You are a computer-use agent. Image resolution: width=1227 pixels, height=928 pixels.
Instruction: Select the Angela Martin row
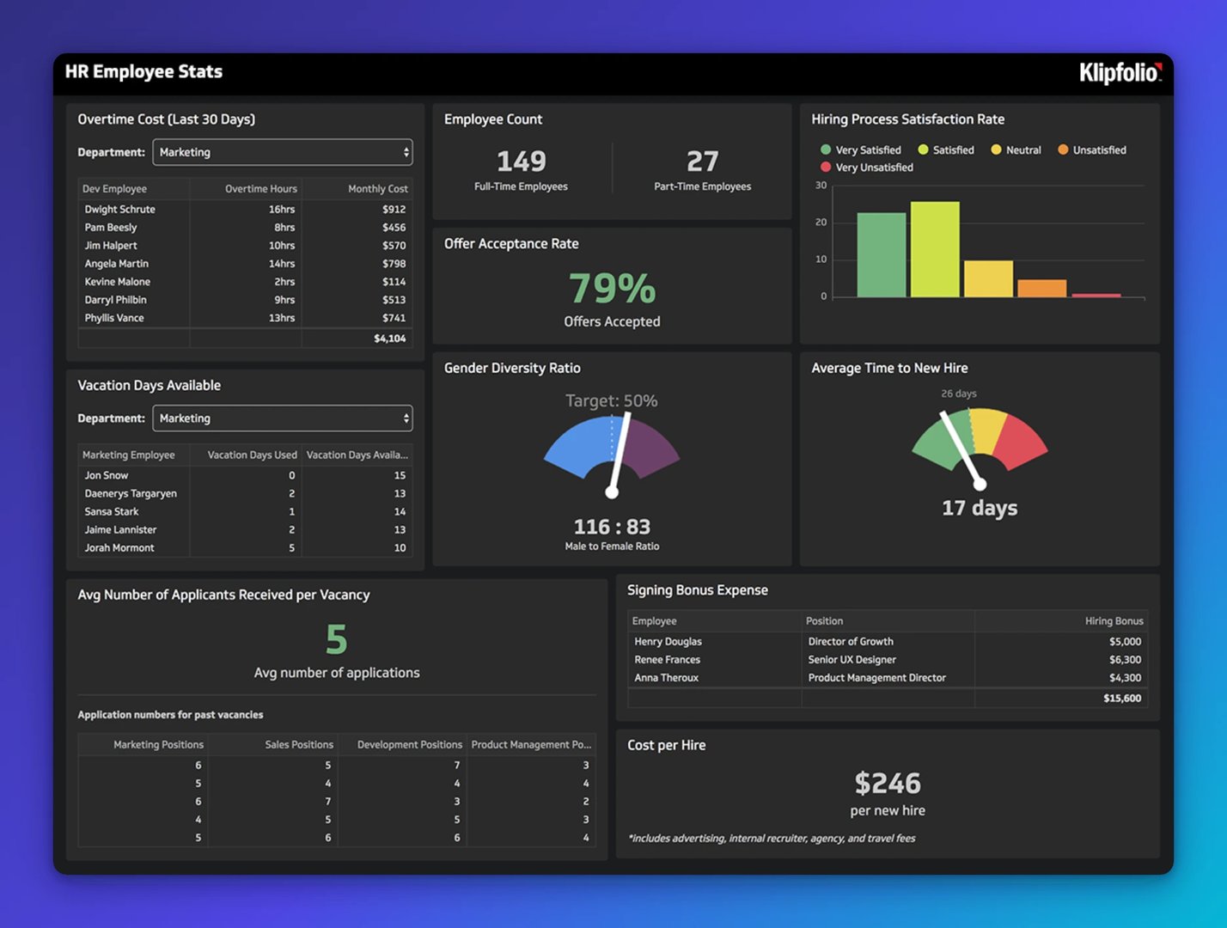245,264
